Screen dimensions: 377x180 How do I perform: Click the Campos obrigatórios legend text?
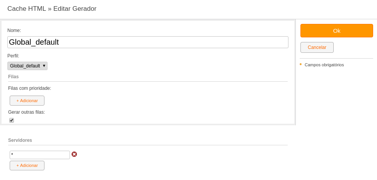pyautogui.click(x=324, y=65)
